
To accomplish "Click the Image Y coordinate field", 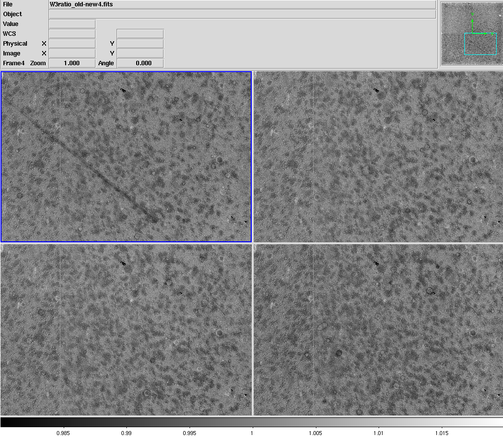I will 140,53.
